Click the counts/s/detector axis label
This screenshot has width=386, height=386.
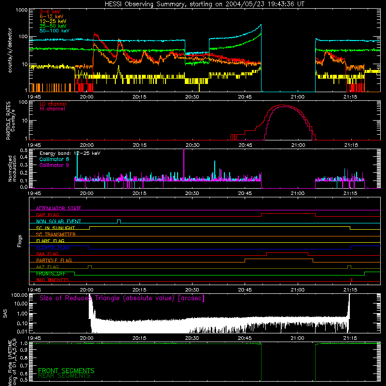click(10, 50)
